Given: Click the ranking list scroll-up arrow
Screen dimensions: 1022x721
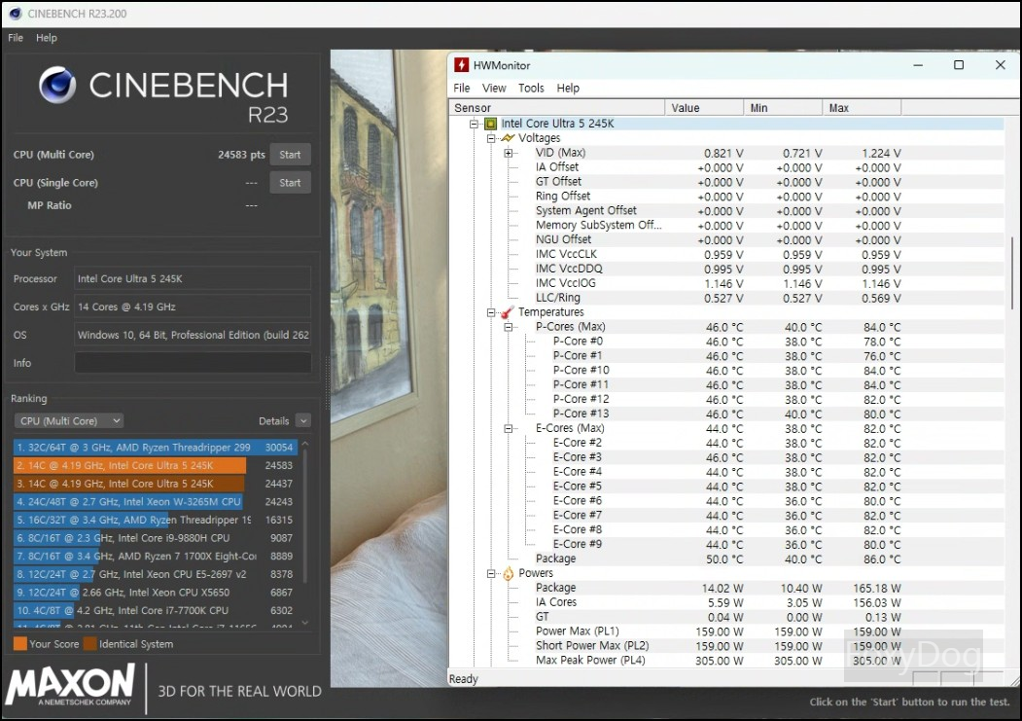Looking at the screenshot, I should pyautogui.click(x=304, y=444).
